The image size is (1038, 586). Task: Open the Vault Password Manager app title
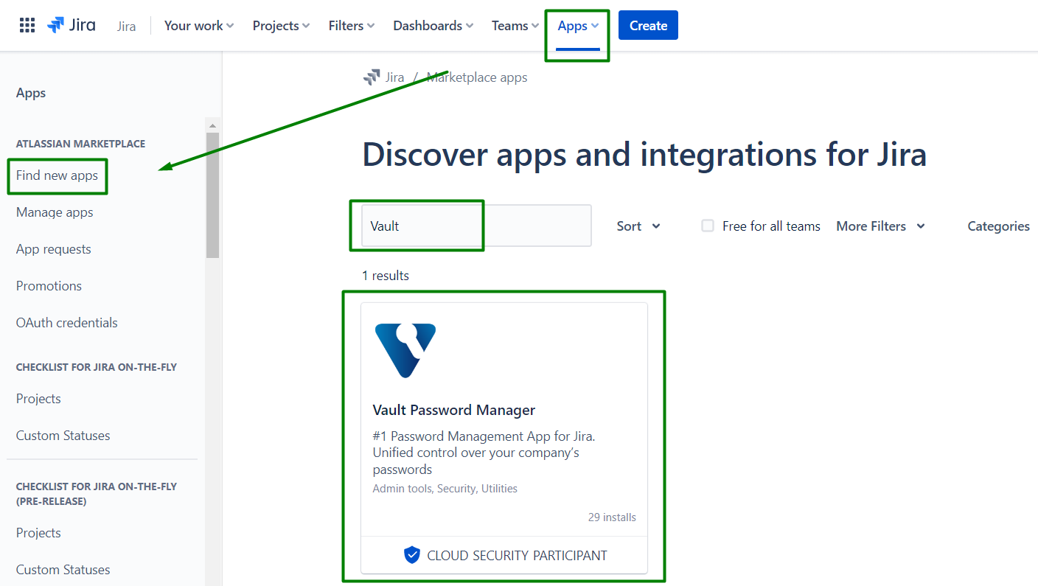453,410
